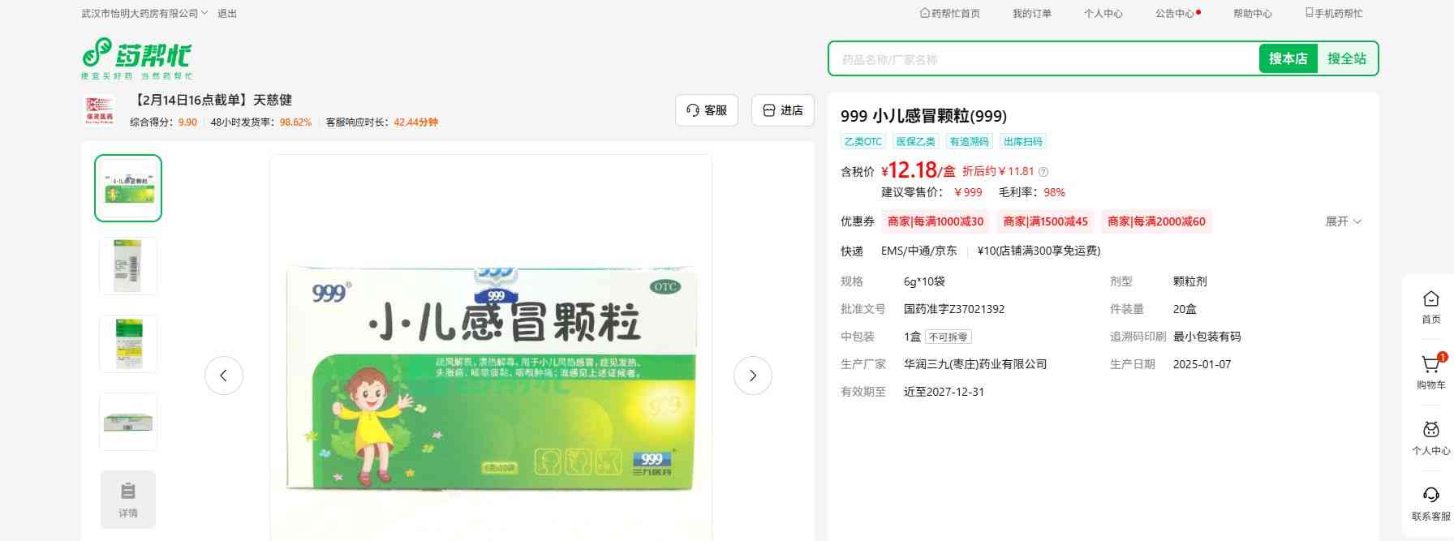Go to 公告中心 in the top menu

[1174, 14]
